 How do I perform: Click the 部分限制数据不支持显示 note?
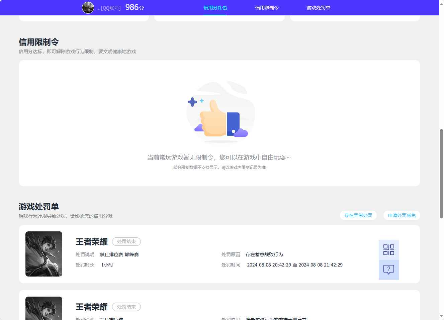tap(219, 167)
